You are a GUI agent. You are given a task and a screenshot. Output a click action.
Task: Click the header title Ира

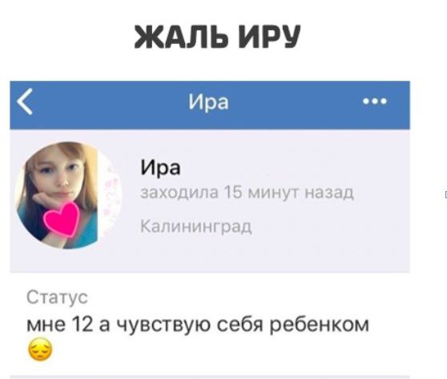[208, 102]
